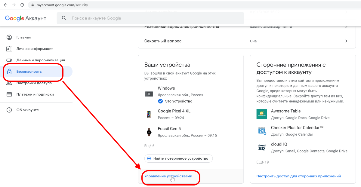Click the Платежи и подписки card icon

(9, 94)
